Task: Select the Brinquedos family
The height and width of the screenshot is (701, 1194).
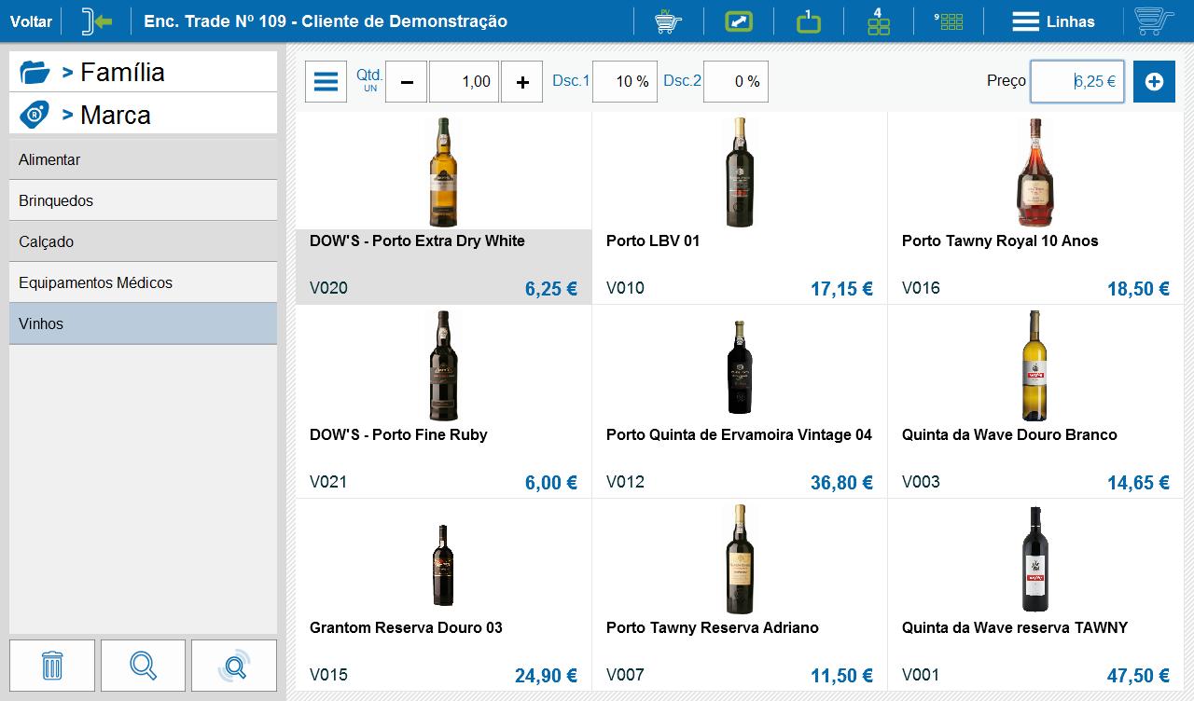Action: point(144,200)
